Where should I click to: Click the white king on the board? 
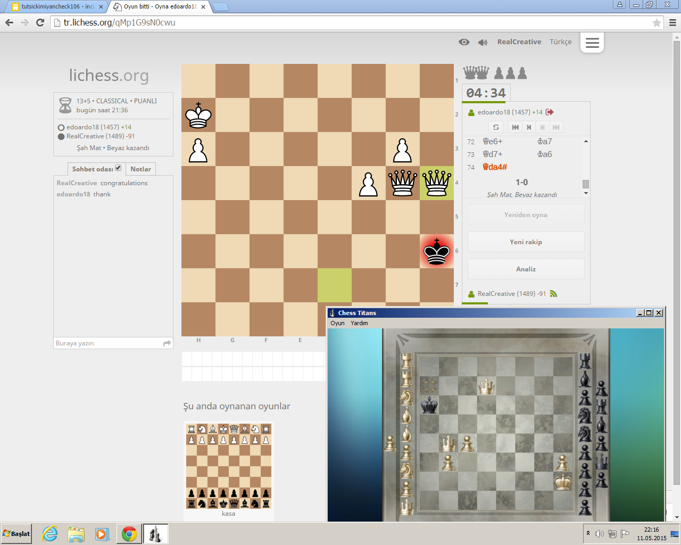click(198, 115)
